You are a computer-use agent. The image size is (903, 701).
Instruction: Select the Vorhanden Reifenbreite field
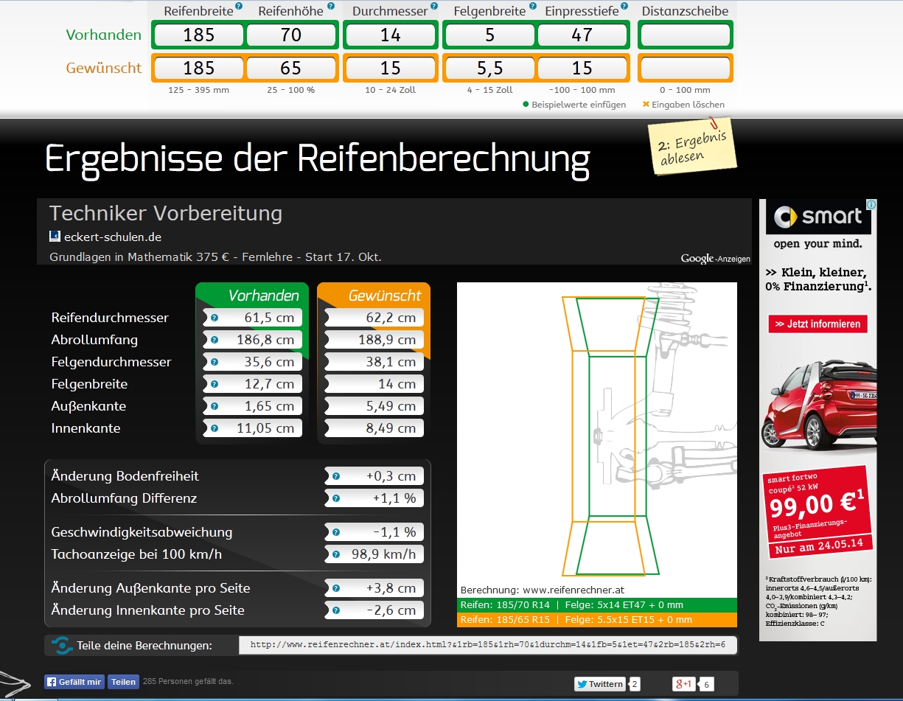click(198, 35)
